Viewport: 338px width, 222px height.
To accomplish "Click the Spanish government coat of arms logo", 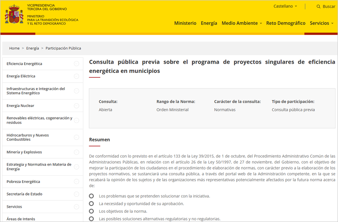I will pyautogui.click(x=14, y=14).
